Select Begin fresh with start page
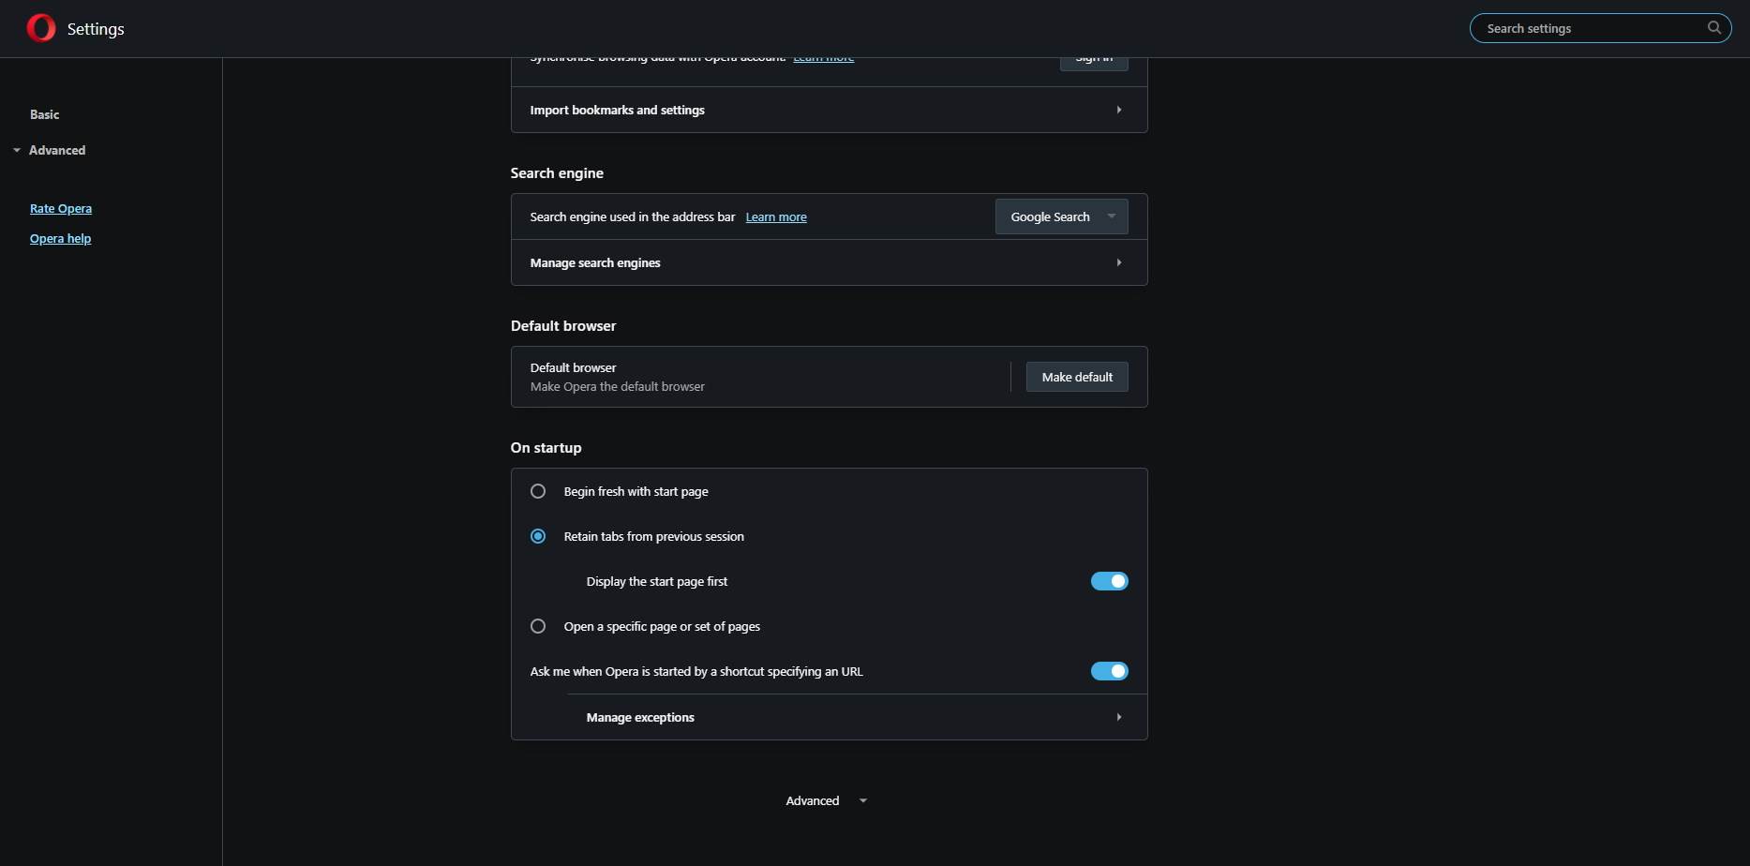The height and width of the screenshot is (866, 1750). click(538, 490)
